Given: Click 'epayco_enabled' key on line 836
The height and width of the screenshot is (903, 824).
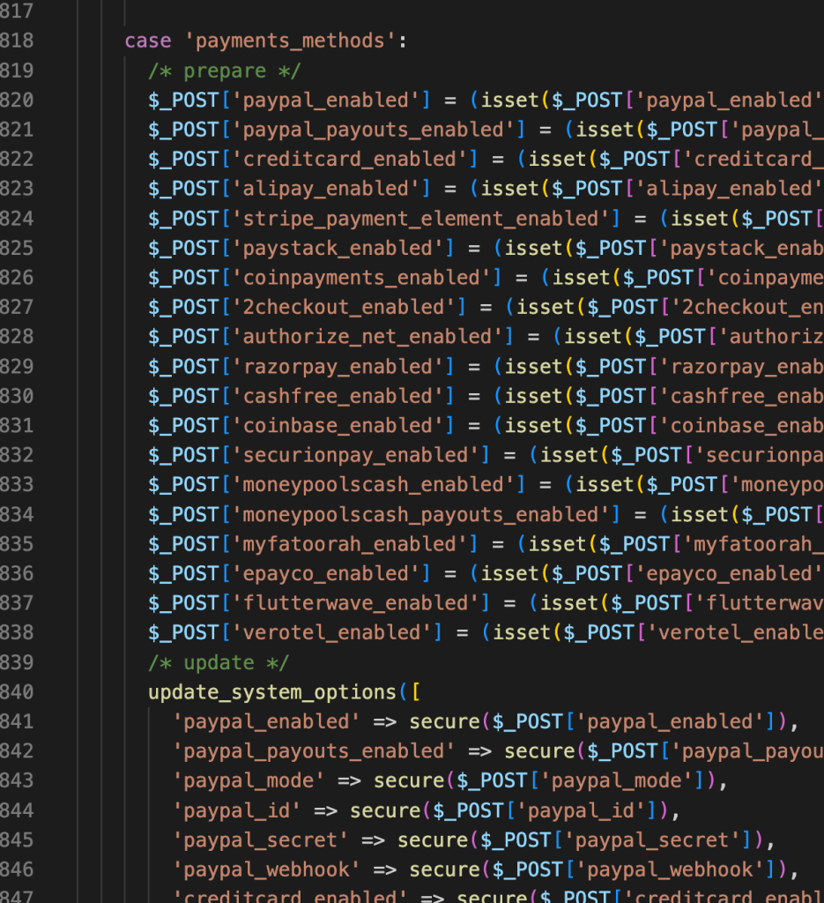Looking at the screenshot, I should pos(326,573).
